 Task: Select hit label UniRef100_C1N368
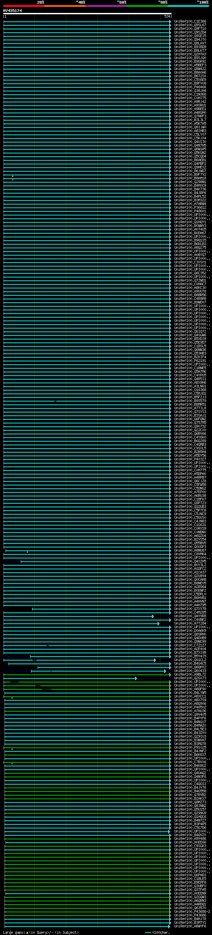[x=190, y=95]
